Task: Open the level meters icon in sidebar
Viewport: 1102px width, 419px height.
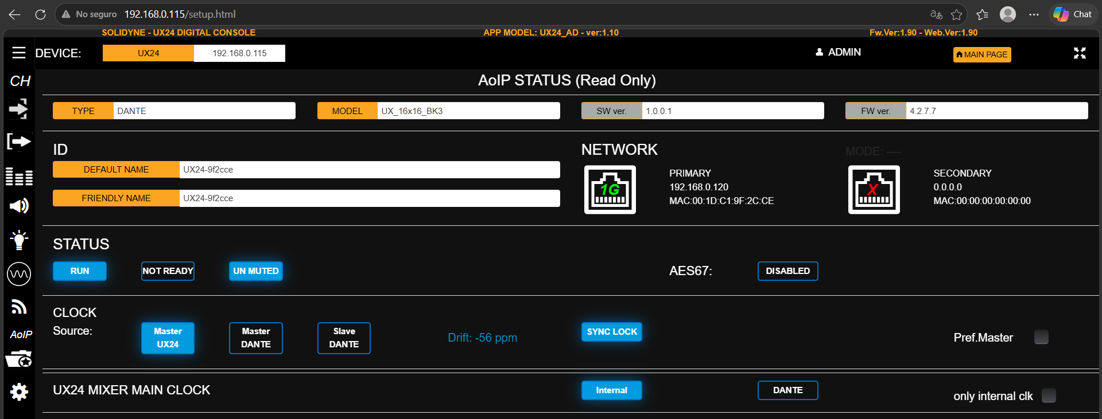Action: tap(19, 177)
